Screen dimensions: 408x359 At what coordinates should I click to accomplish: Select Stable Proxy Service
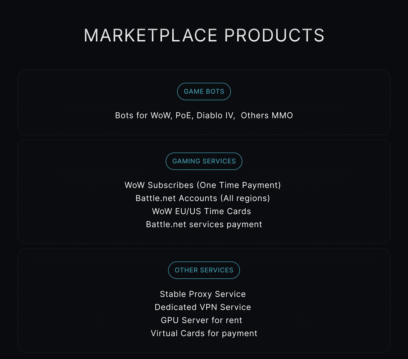click(x=203, y=294)
